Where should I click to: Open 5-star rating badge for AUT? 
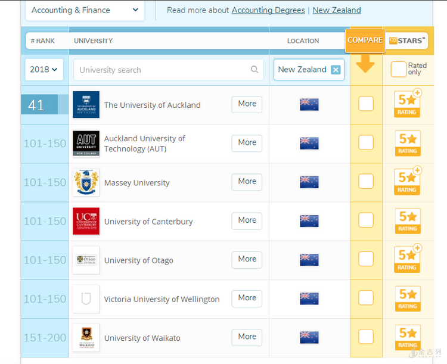[x=408, y=144]
